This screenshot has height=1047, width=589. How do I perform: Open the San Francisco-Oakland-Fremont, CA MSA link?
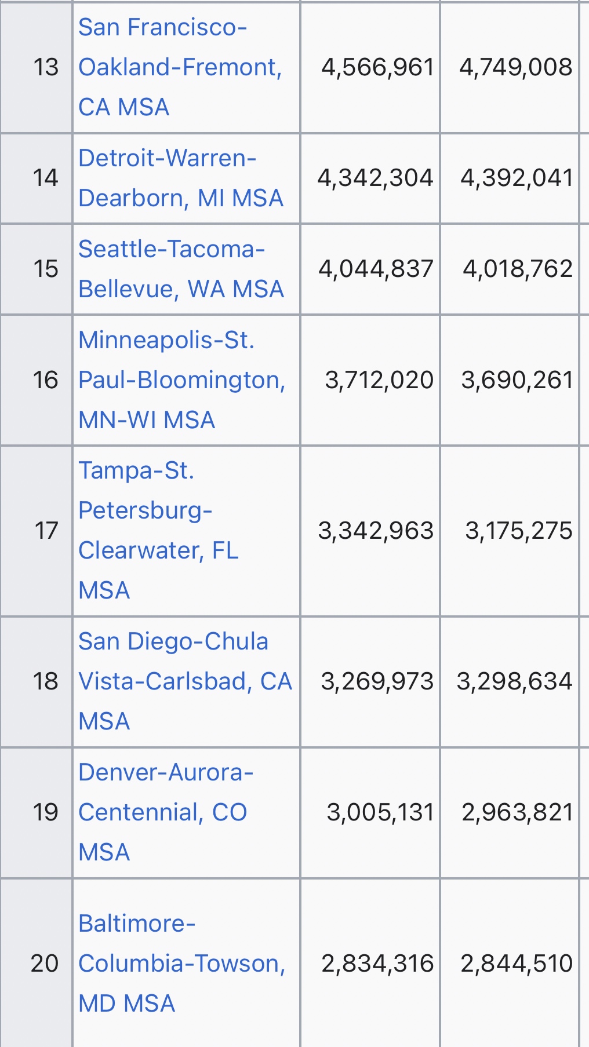180,67
